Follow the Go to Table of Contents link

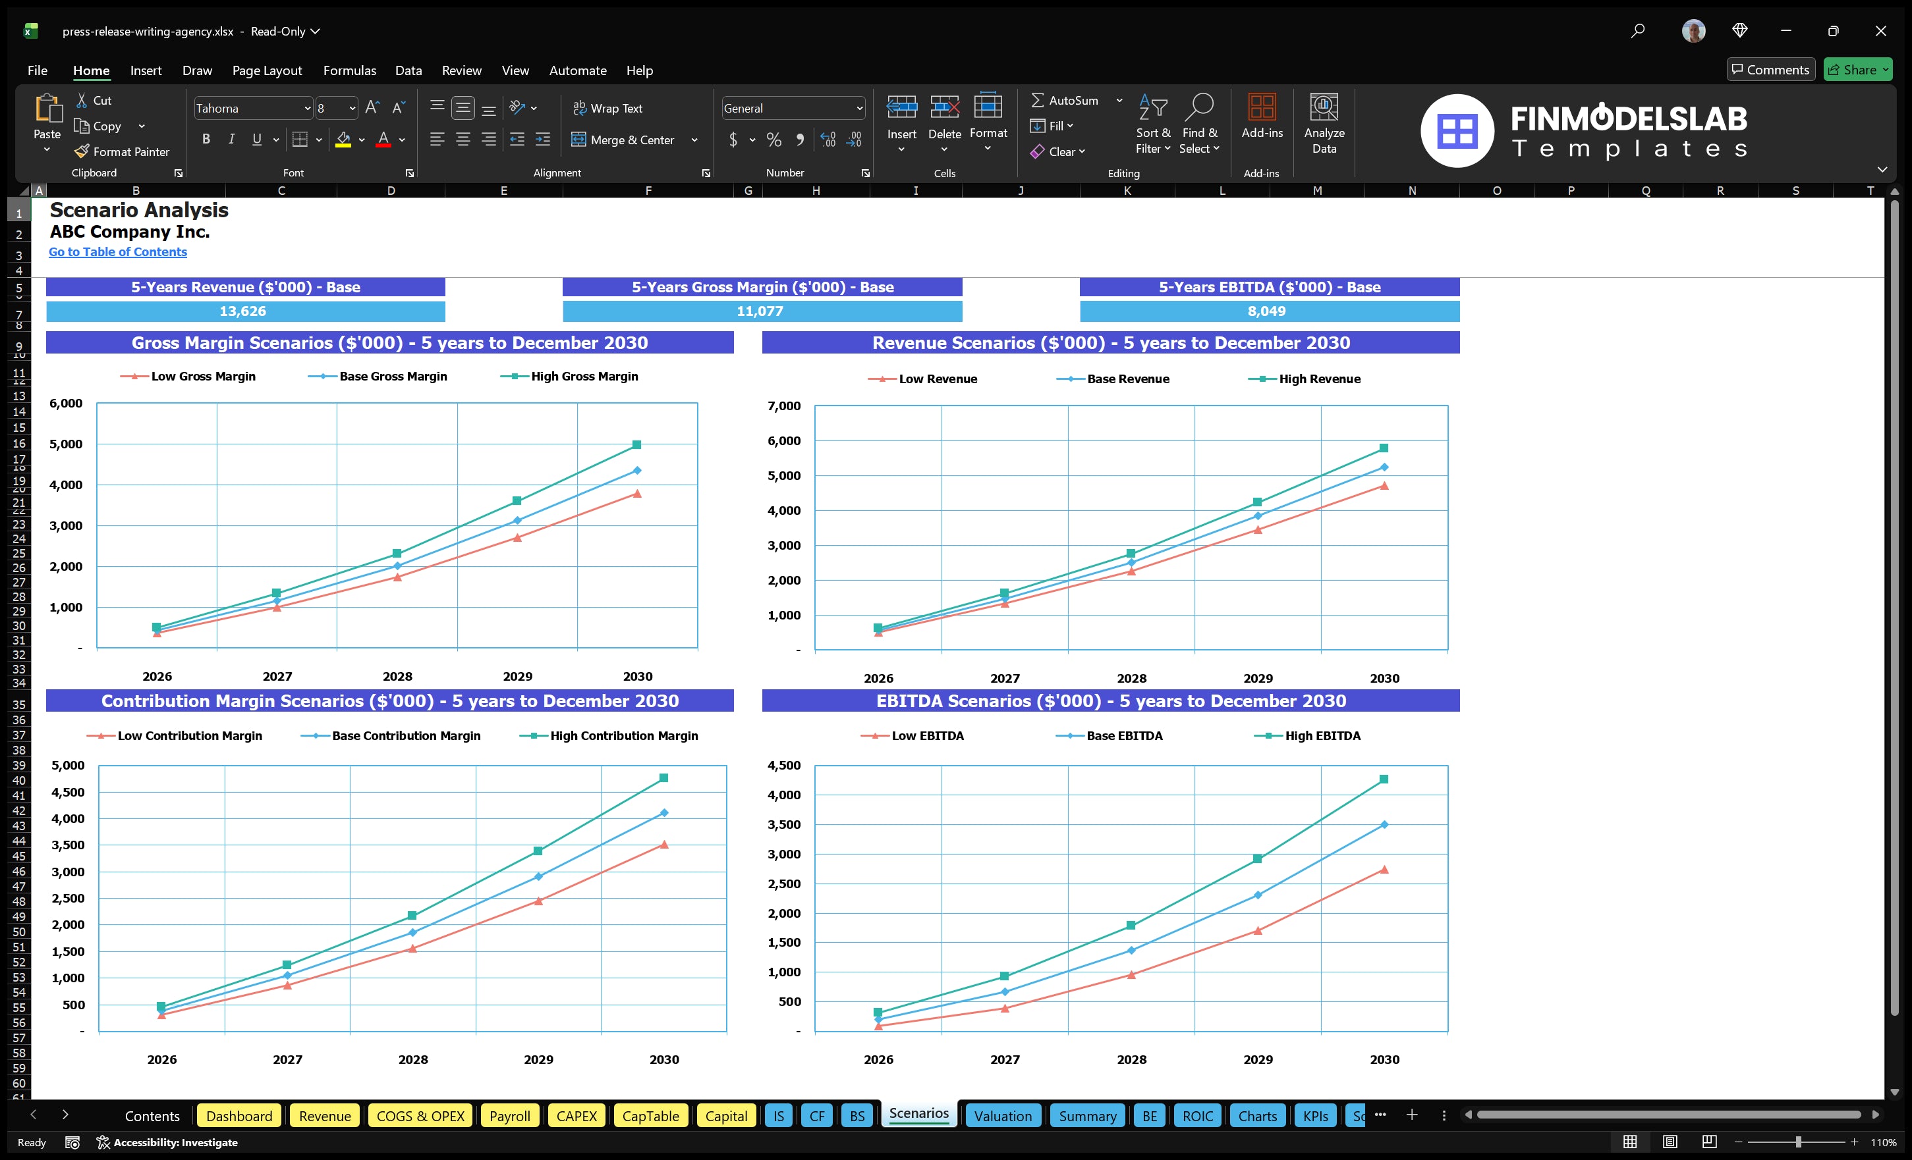[118, 251]
